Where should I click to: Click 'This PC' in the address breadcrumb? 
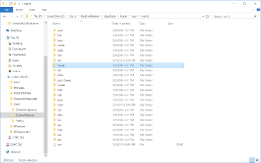(38, 16)
